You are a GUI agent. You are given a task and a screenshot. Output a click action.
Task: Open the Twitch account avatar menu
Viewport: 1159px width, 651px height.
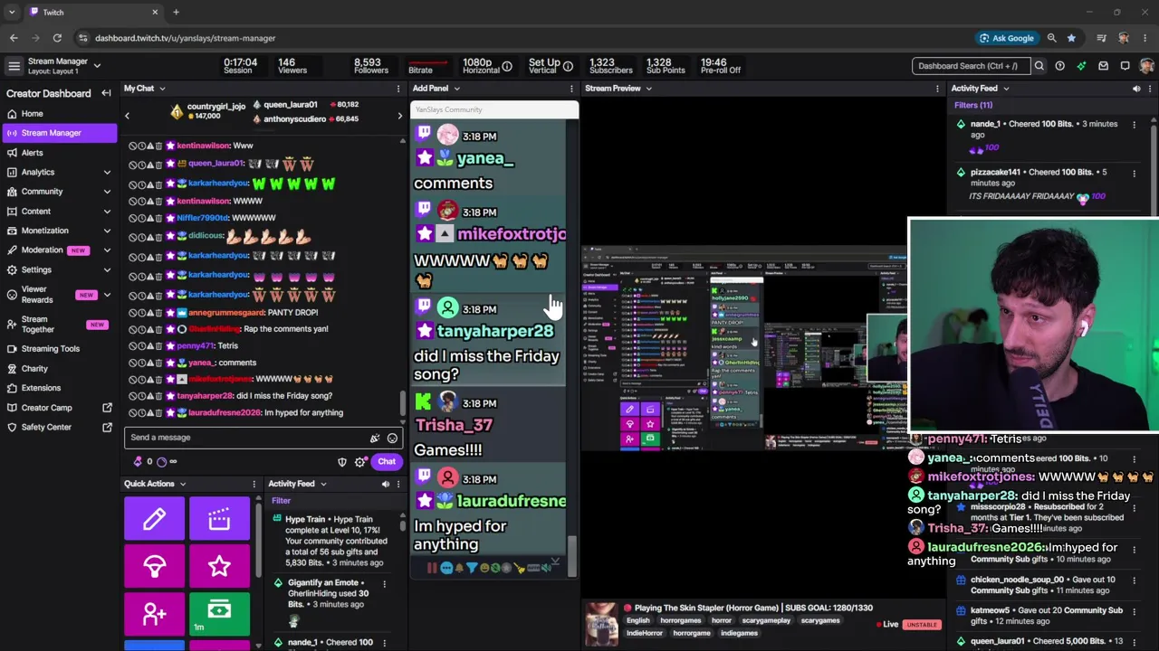(1146, 66)
